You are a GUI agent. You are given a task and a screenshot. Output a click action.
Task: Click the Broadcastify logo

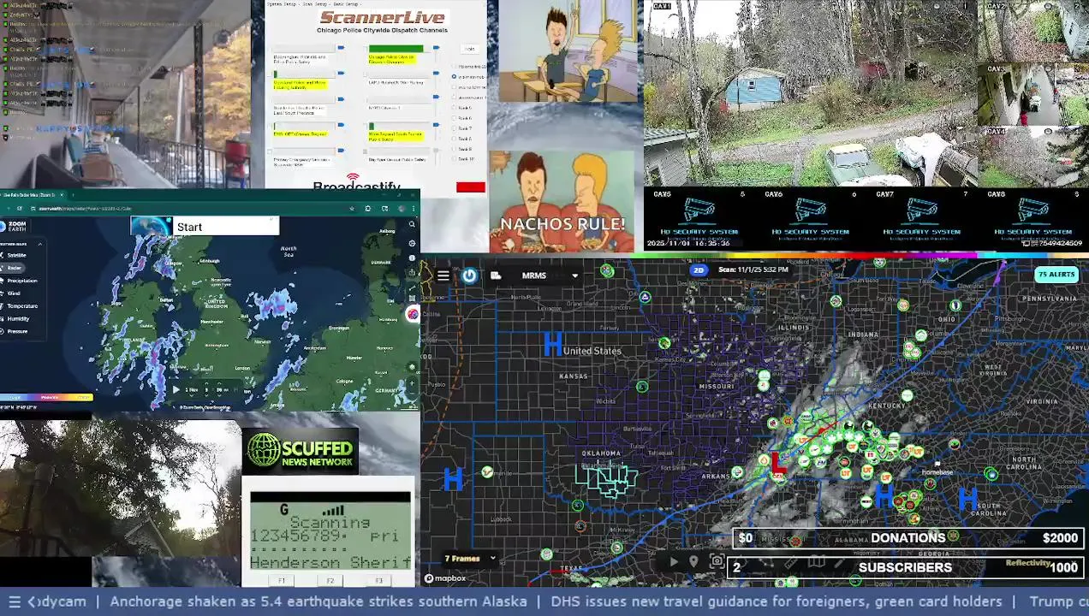point(356,181)
